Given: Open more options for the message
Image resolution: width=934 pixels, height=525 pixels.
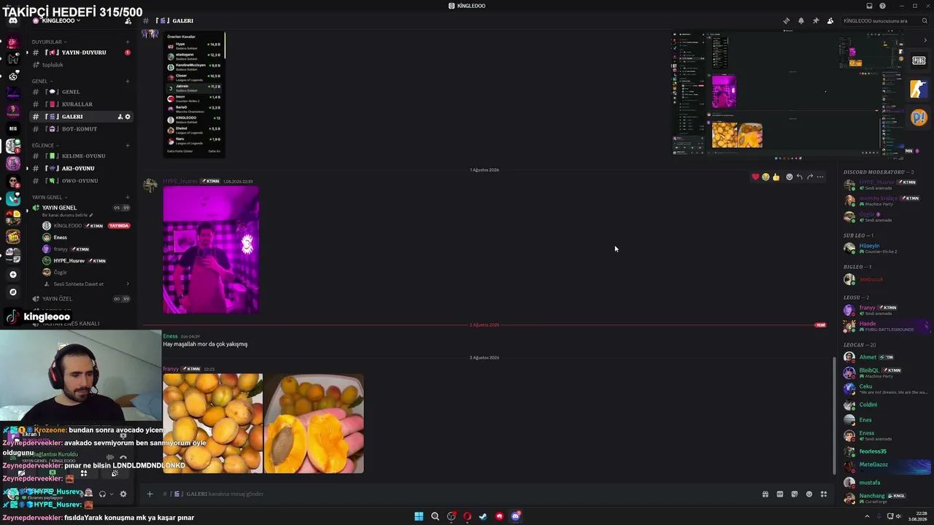Looking at the screenshot, I should point(819,176).
